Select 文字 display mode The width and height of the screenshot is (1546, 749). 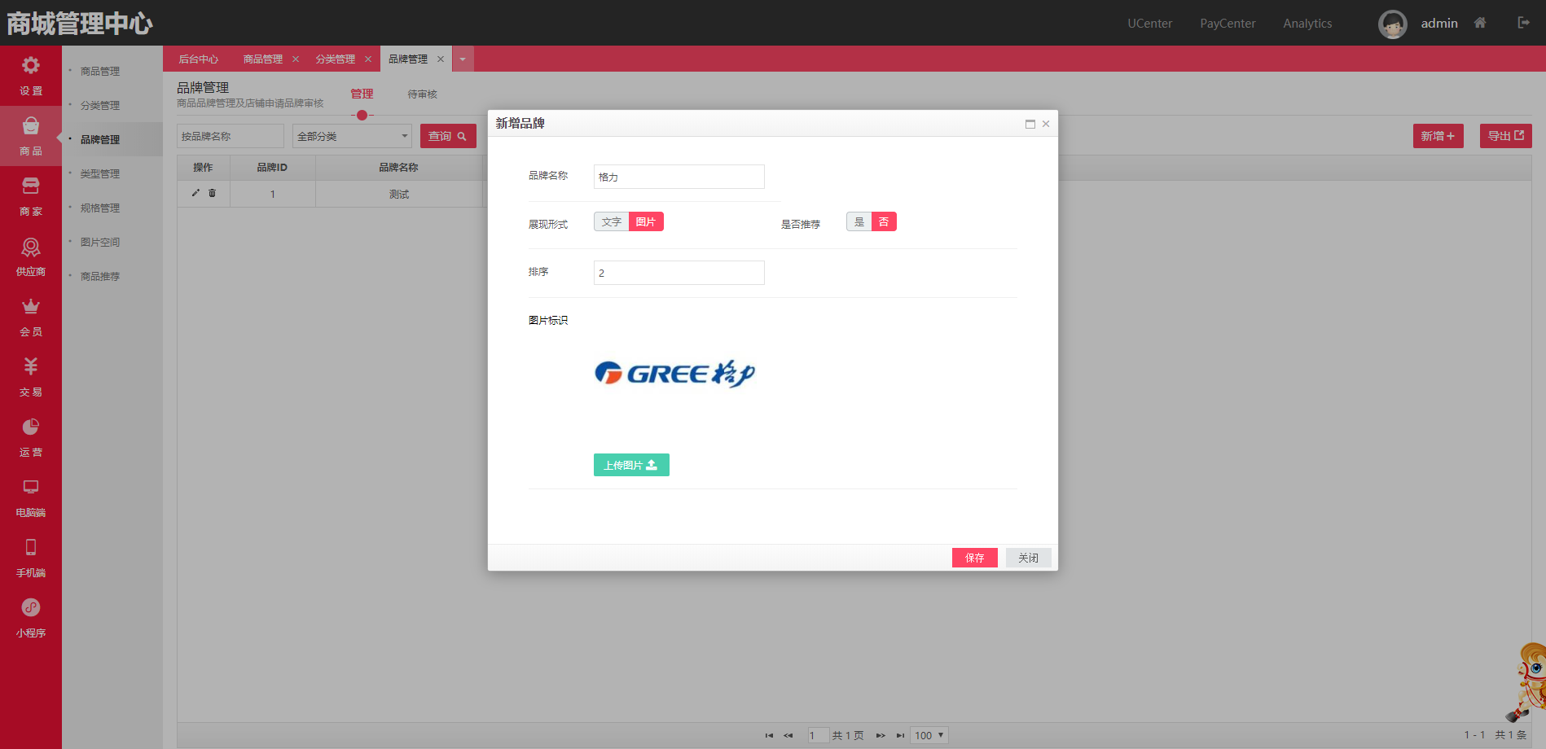pos(611,221)
